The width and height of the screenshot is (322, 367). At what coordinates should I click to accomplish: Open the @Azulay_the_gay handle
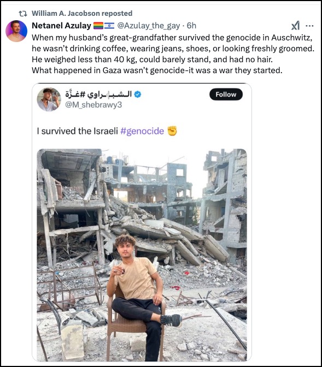pos(148,26)
